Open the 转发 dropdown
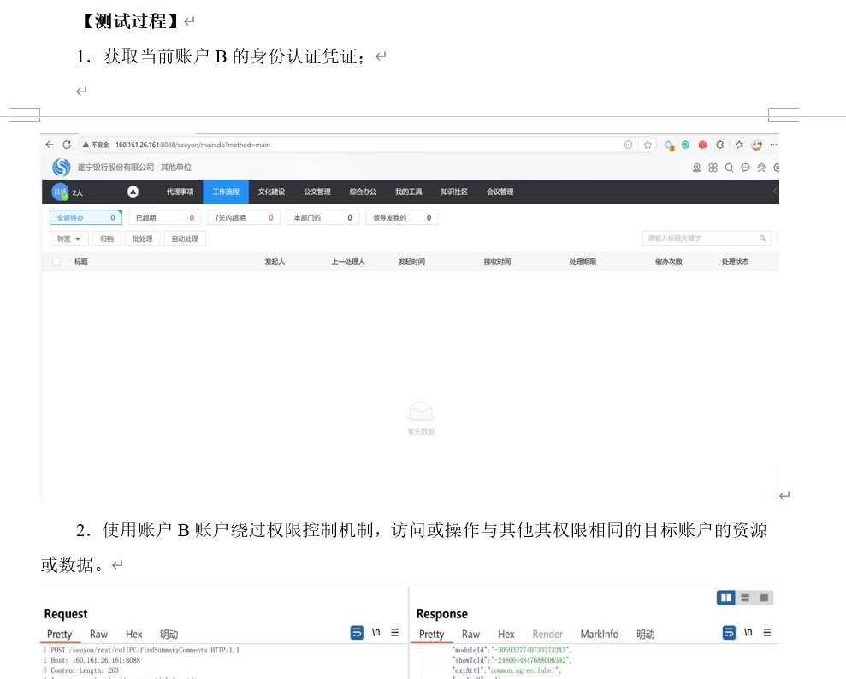 (68, 239)
